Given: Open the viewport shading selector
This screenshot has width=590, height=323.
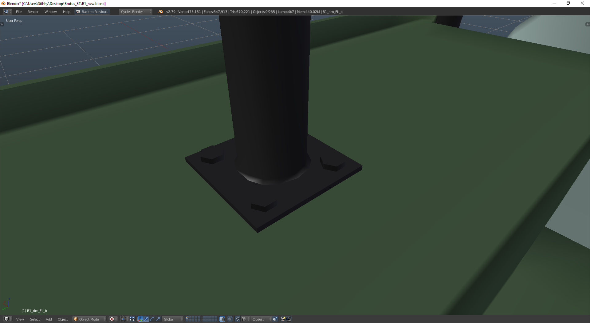Looking at the screenshot, I should point(113,319).
